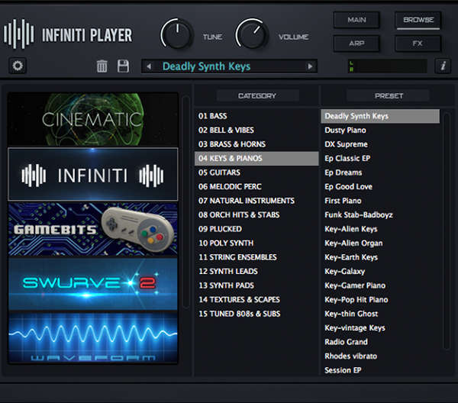Select the Cinematic library thumbnail
Image resolution: width=458 pixels, height=403 pixels.
pyautogui.click(x=93, y=119)
